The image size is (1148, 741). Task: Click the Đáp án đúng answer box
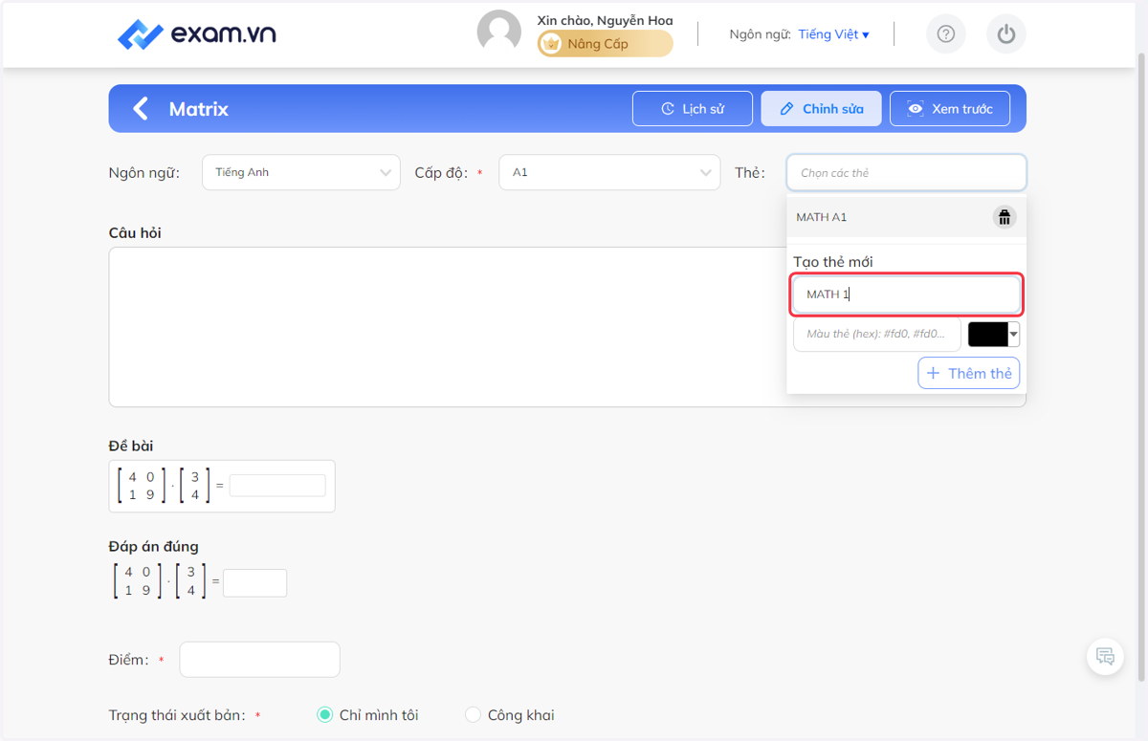pyautogui.click(x=254, y=582)
